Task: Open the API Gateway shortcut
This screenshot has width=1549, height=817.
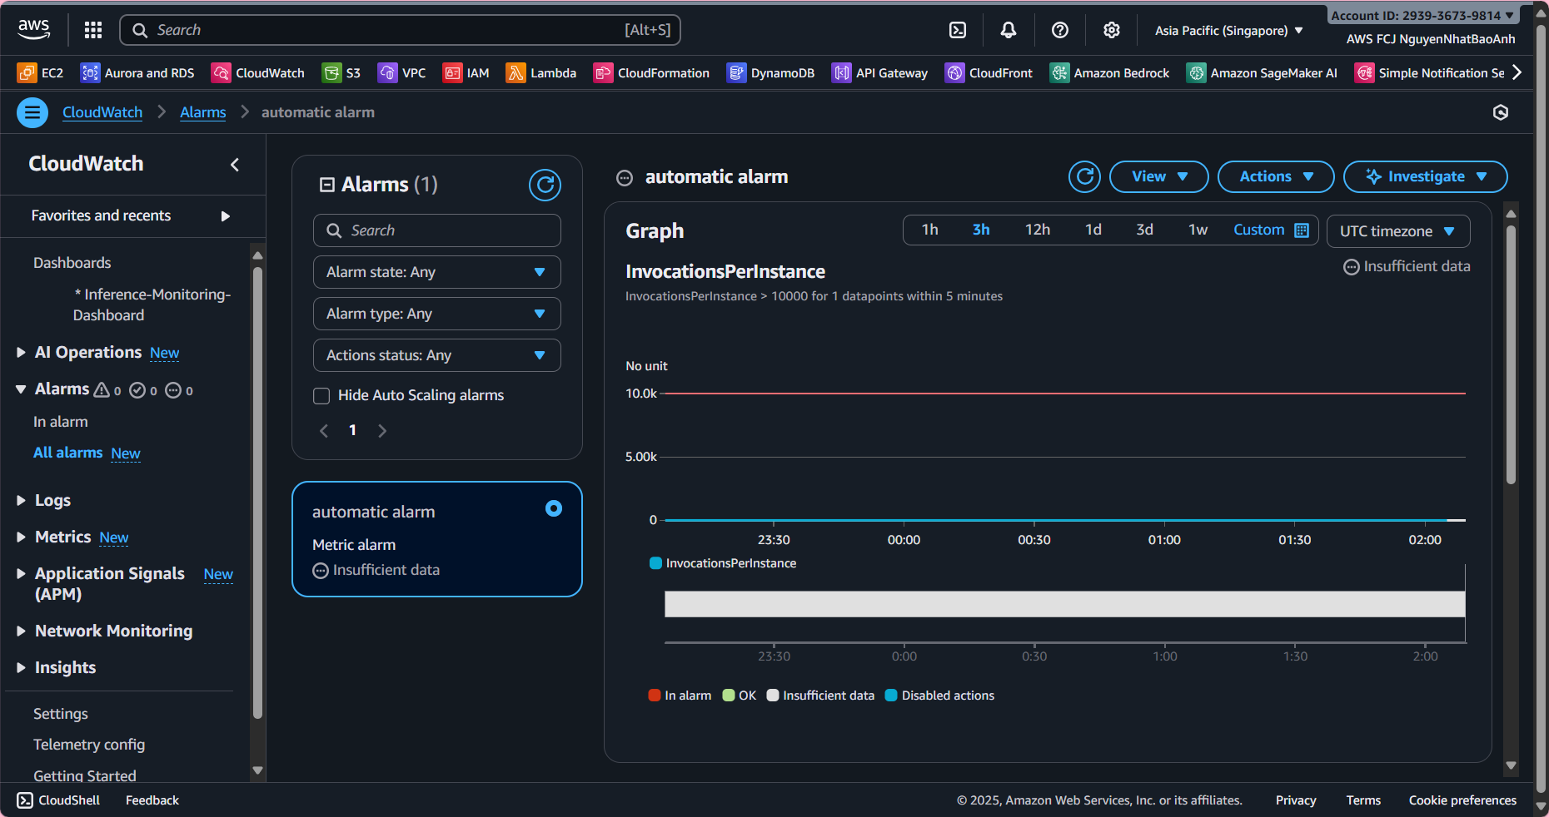Action: [879, 73]
